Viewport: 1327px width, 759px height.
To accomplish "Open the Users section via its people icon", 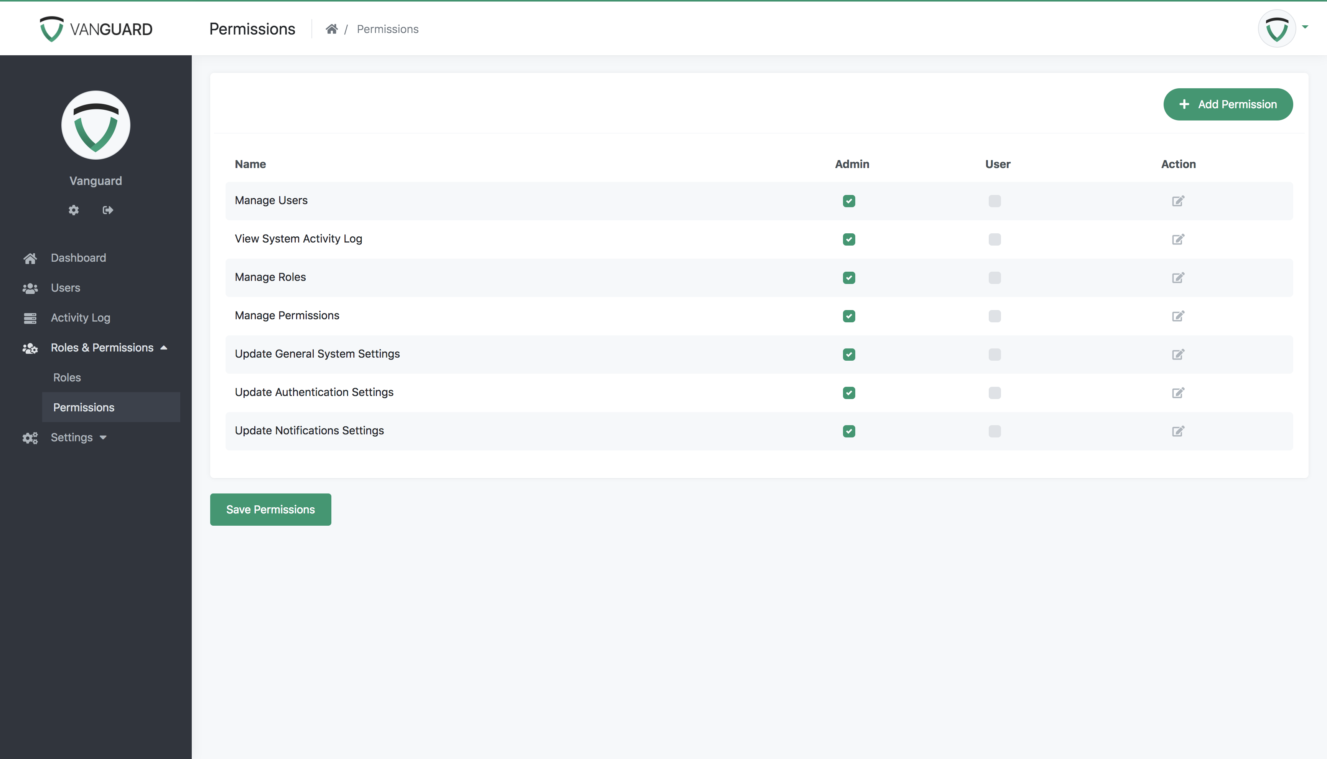I will [30, 288].
